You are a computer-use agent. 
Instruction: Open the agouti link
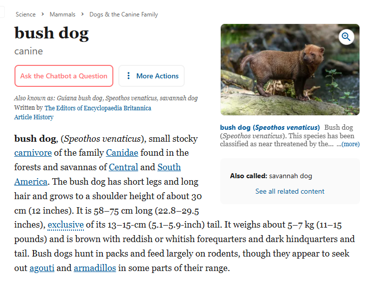click(42, 268)
